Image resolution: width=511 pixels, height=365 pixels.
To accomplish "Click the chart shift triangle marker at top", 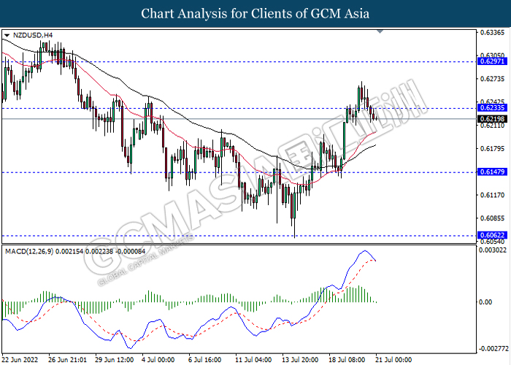I will click(x=380, y=31).
